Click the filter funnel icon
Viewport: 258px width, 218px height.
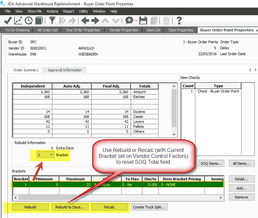coord(52,21)
